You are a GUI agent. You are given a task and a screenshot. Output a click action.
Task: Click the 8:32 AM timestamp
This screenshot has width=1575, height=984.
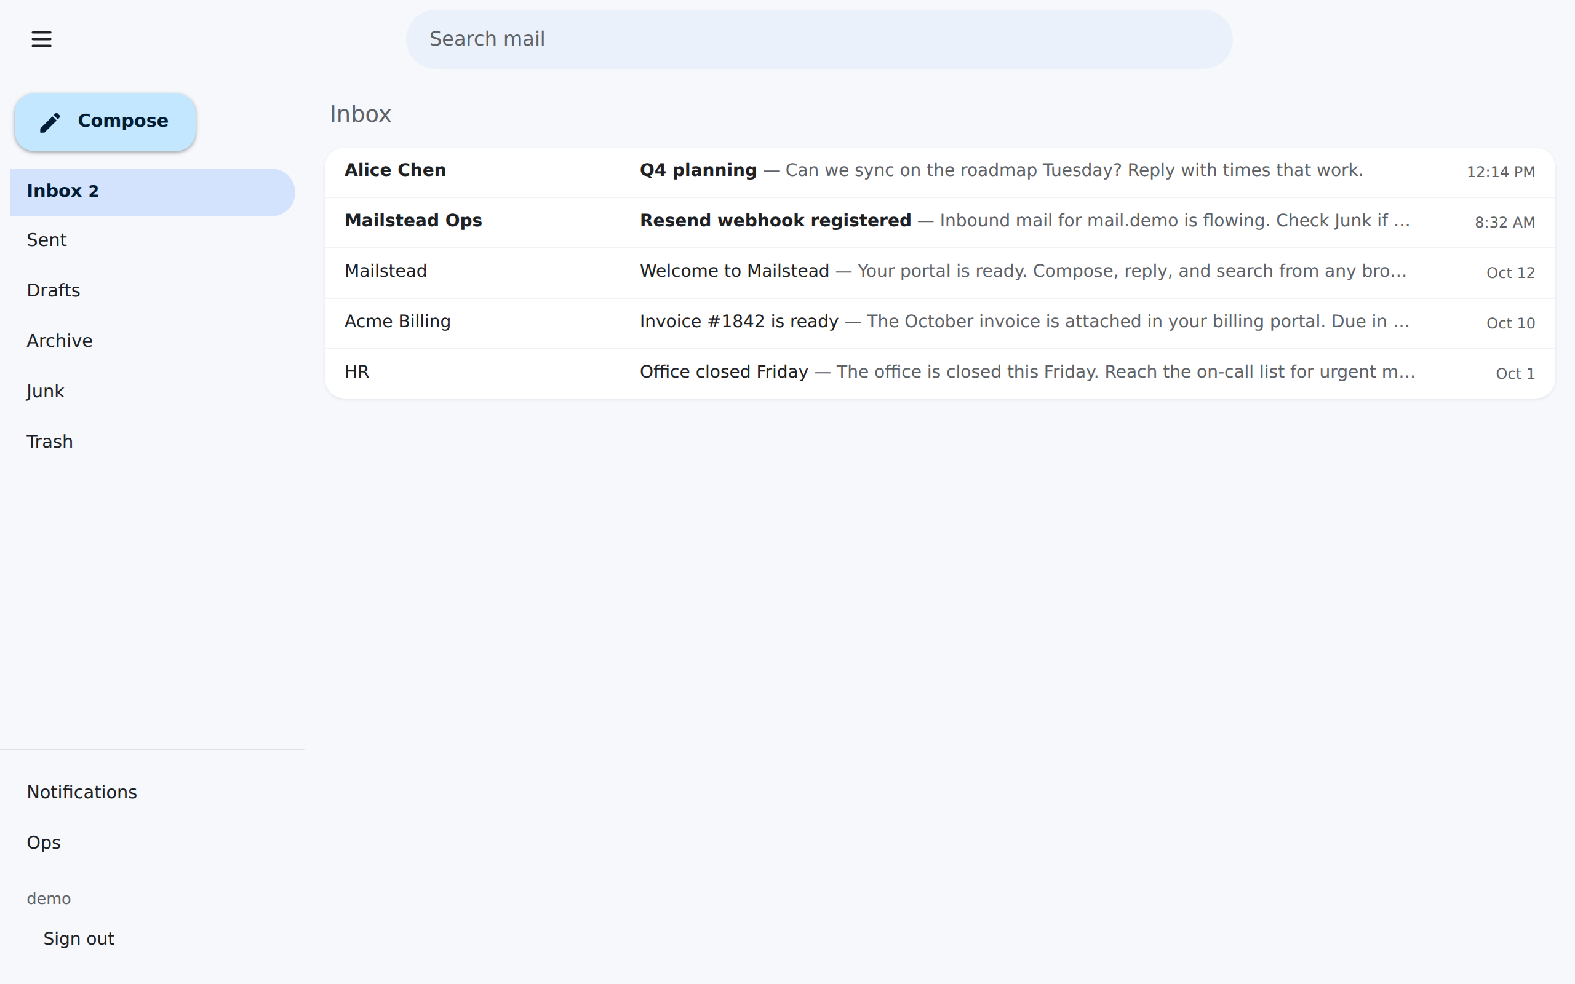(x=1504, y=223)
